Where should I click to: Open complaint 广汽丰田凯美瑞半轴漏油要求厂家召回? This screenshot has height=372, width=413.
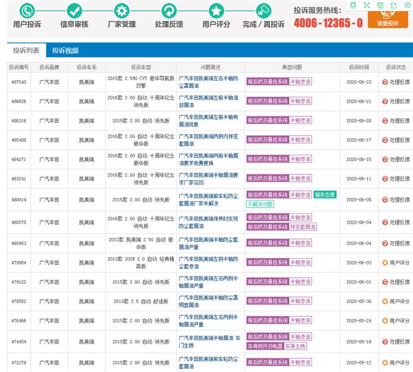click(x=208, y=178)
